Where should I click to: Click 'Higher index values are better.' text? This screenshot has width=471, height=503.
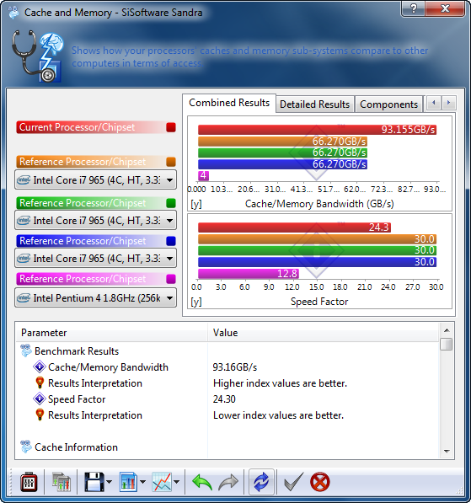(x=280, y=383)
